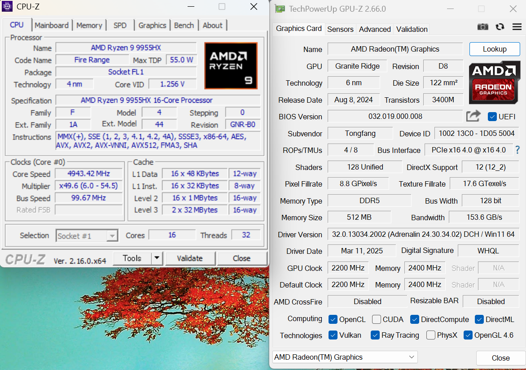
Task: Click the AMD Radeon Graphics logo
Action: pos(495,83)
